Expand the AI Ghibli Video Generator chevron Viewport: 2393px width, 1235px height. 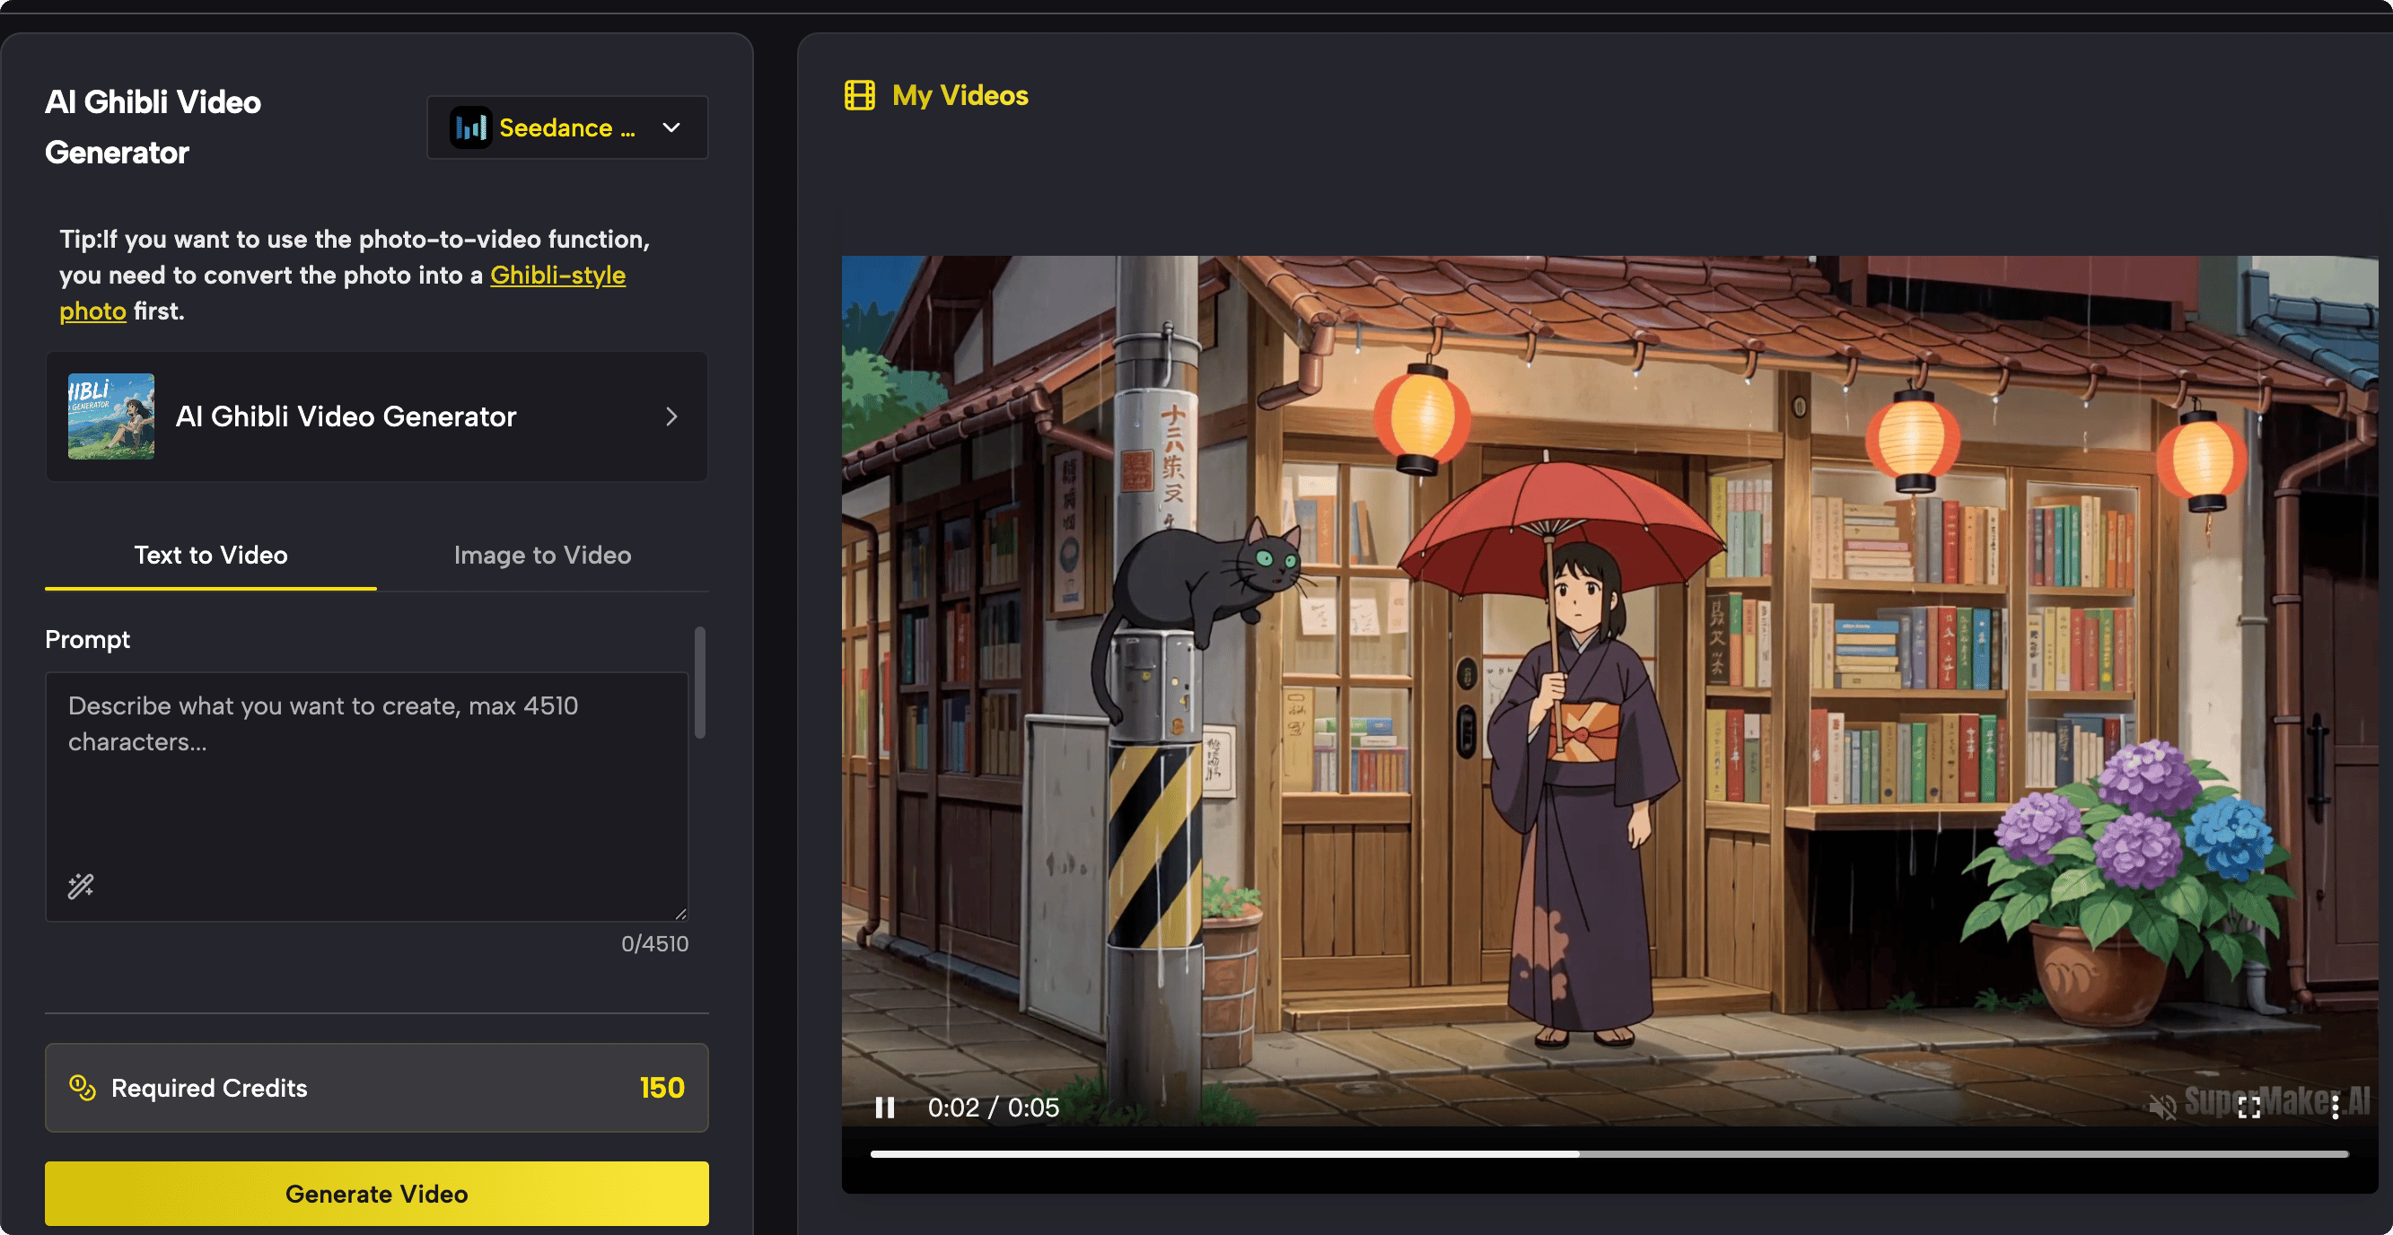click(671, 416)
